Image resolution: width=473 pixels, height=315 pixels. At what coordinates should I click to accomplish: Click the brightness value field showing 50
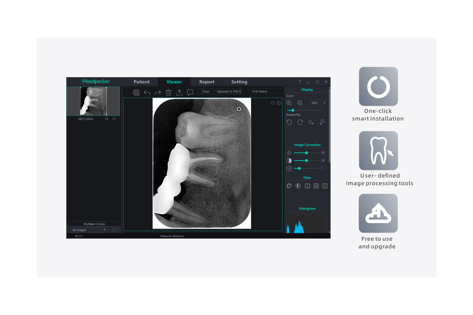coord(323,153)
